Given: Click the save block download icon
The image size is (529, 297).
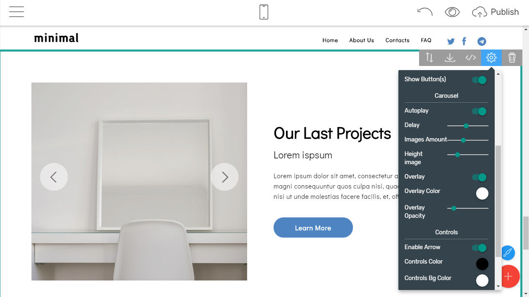Looking at the screenshot, I should click(450, 58).
